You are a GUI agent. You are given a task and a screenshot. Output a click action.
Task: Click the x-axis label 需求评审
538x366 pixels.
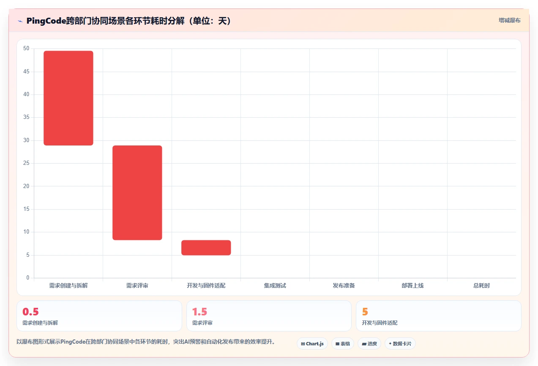137,286
